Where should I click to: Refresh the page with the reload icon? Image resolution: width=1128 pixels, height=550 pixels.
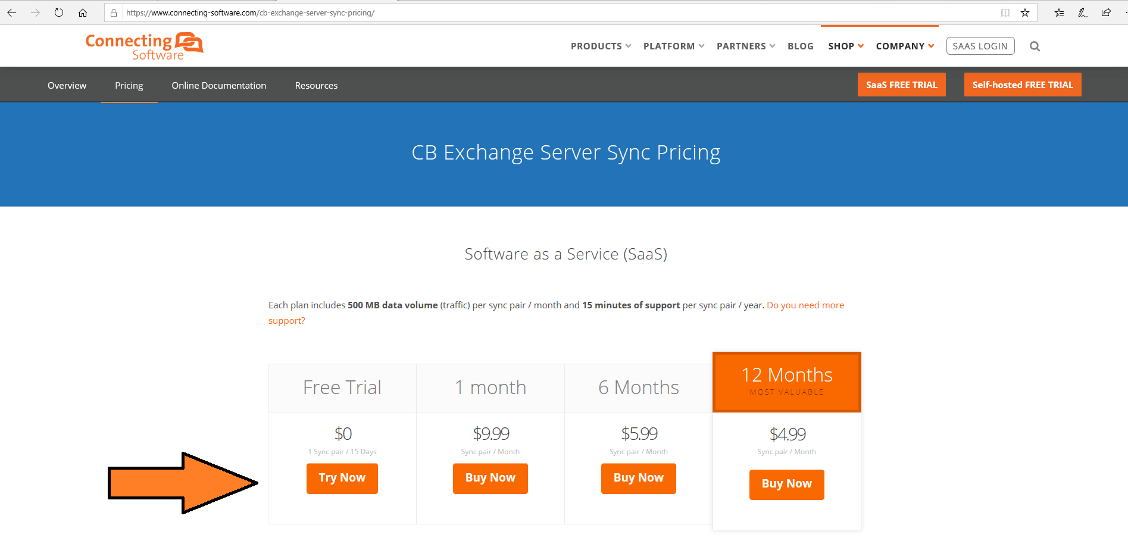[x=59, y=12]
